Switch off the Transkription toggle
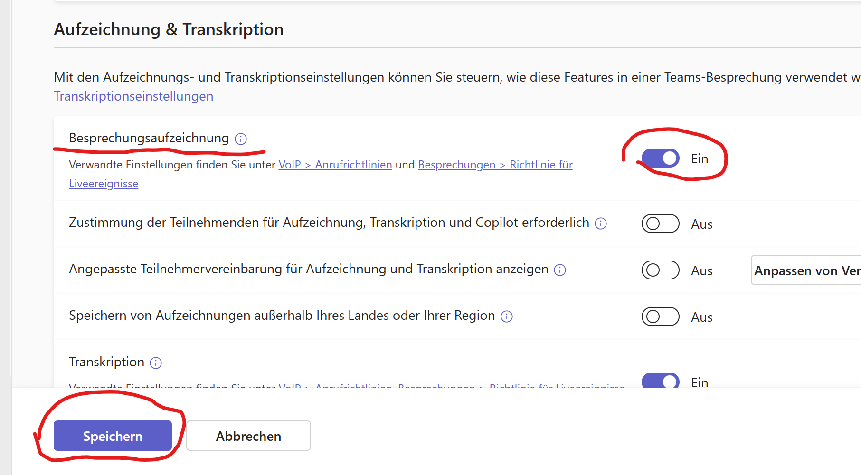 (660, 381)
